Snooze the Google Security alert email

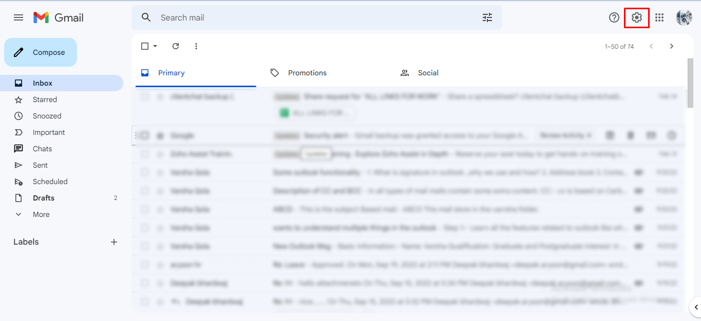(672, 135)
